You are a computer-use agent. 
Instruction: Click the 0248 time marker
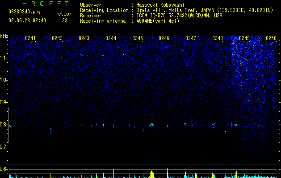click(218, 38)
